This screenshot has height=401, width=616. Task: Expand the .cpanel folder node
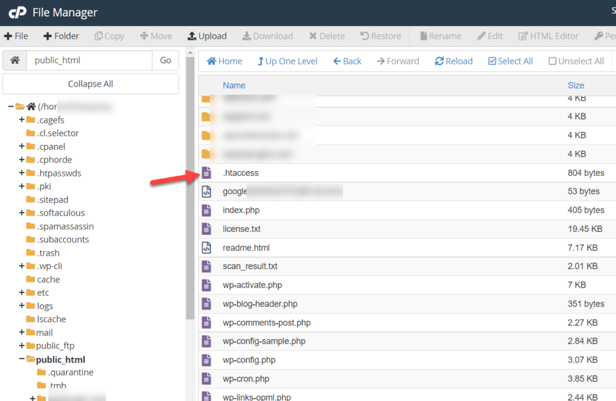(x=22, y=146)
